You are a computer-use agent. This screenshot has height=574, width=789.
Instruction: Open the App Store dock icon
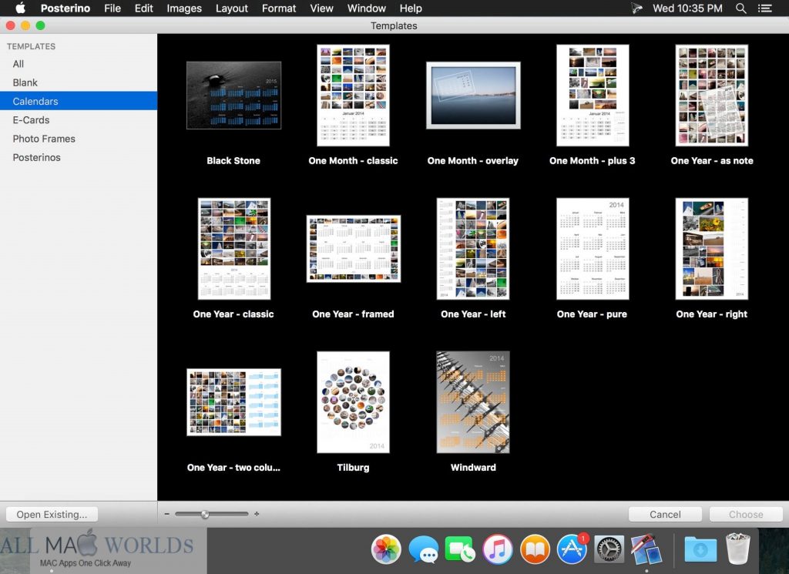572,549
